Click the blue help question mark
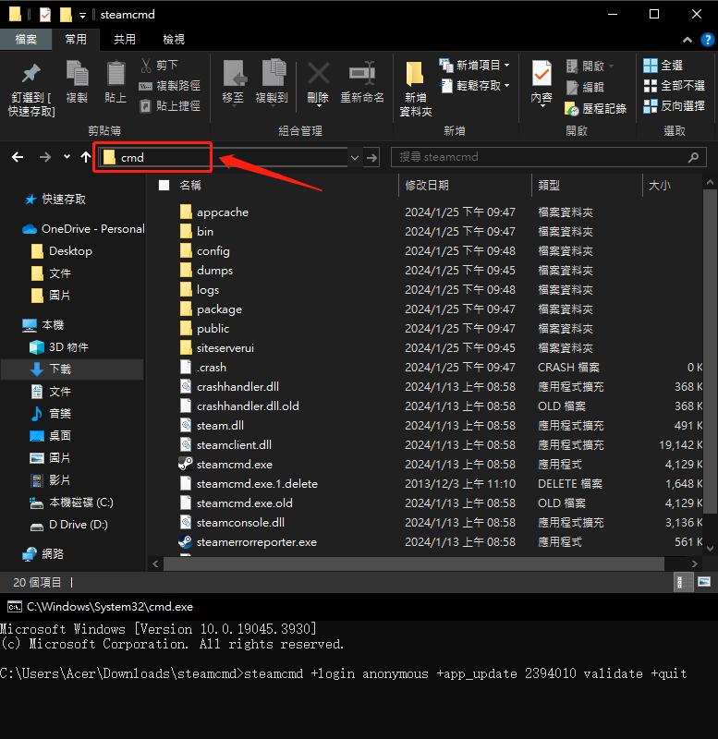 pyautogui.click(x=707, y=40)
